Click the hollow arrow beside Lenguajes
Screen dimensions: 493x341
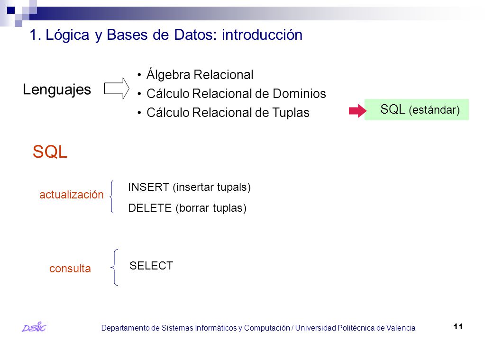[117, 89]
